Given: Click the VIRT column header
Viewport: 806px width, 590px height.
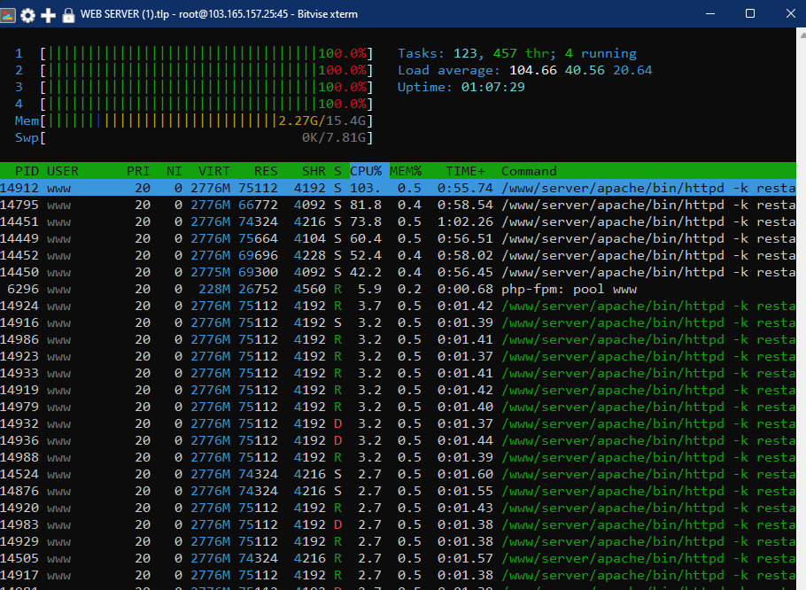Looking at the screenshot, I should click(213, 171).
